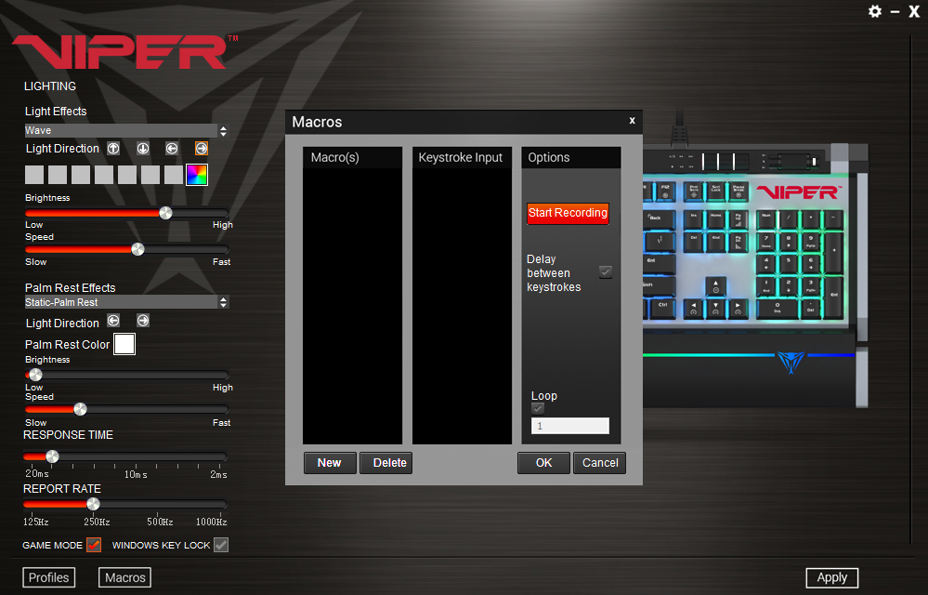Open the settings gear icon

874,11
